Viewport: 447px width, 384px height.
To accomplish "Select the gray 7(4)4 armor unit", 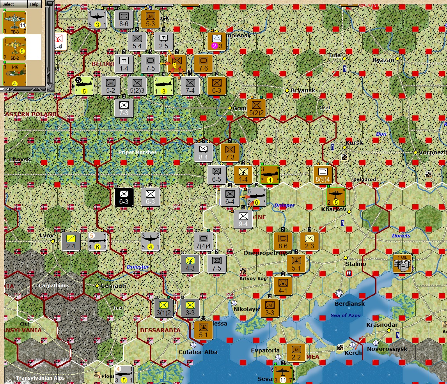I will click(x=203, y=241).
